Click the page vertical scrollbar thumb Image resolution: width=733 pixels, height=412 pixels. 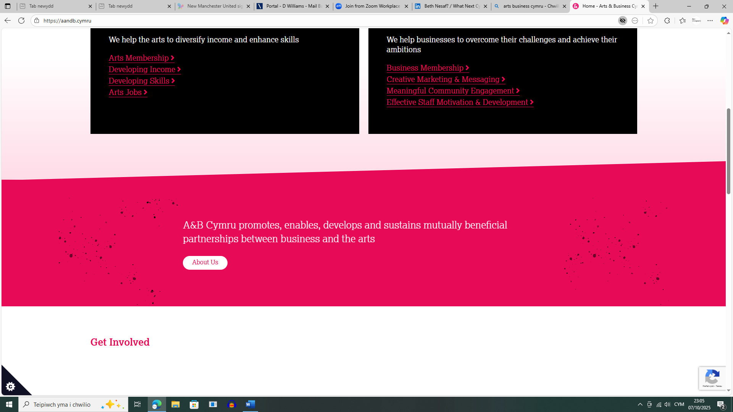(728, 151)
